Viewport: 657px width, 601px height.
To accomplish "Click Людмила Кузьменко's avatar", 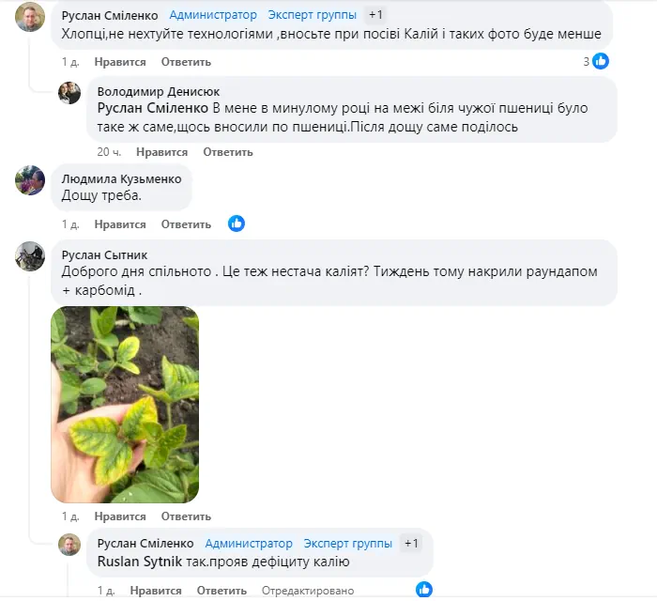I will coord(30,179).
